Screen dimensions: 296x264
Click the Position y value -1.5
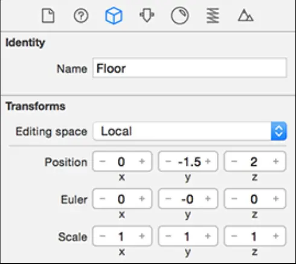[x=190, y=162]
